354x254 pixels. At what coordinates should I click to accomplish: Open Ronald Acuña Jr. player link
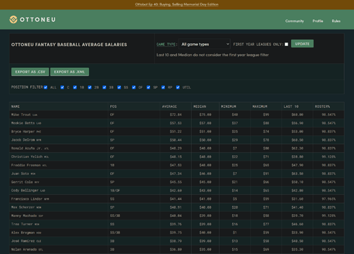(x=27, y=148)
